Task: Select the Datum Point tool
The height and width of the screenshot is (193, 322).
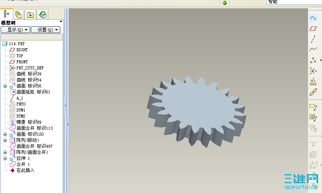Action: (313, 60)
